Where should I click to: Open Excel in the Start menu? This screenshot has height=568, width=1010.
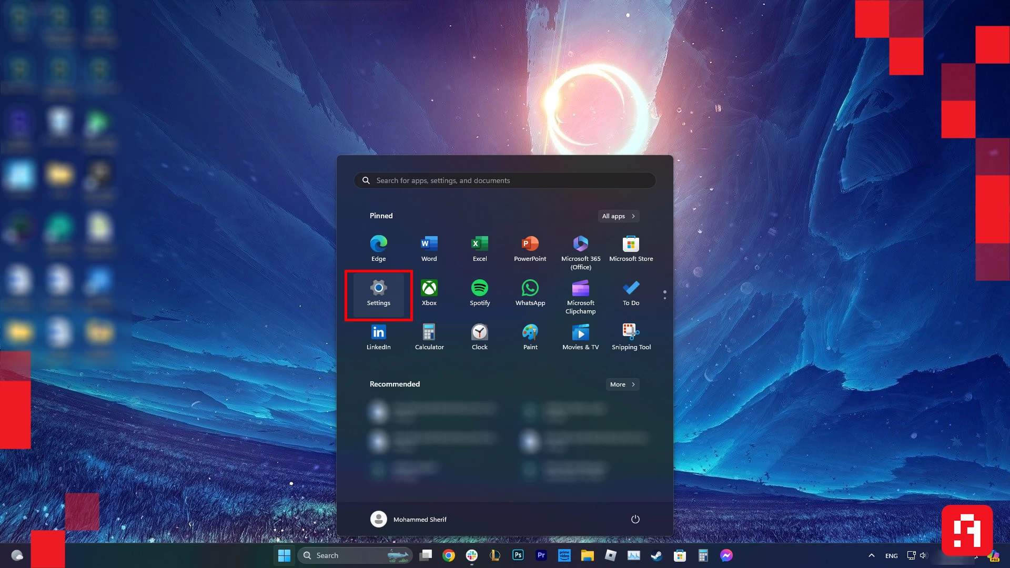(x=480, y=248)
